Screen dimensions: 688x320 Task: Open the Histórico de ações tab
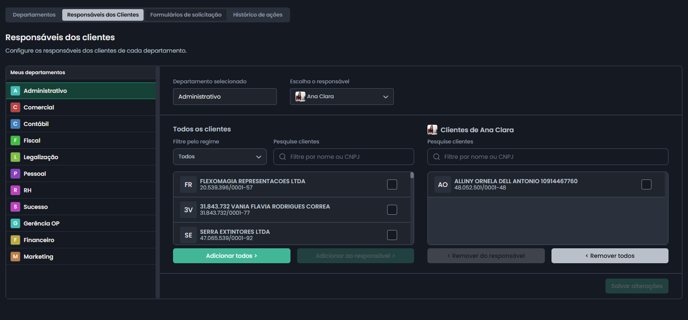pos(257,15)
